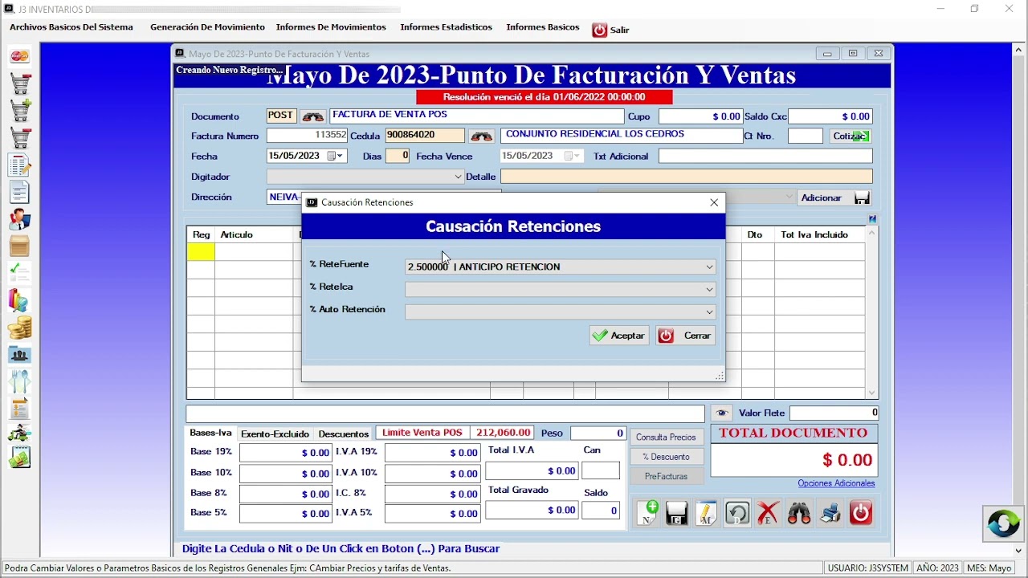
Task: Toggle the eye icon beside Valor Flete
Action: 722,413
